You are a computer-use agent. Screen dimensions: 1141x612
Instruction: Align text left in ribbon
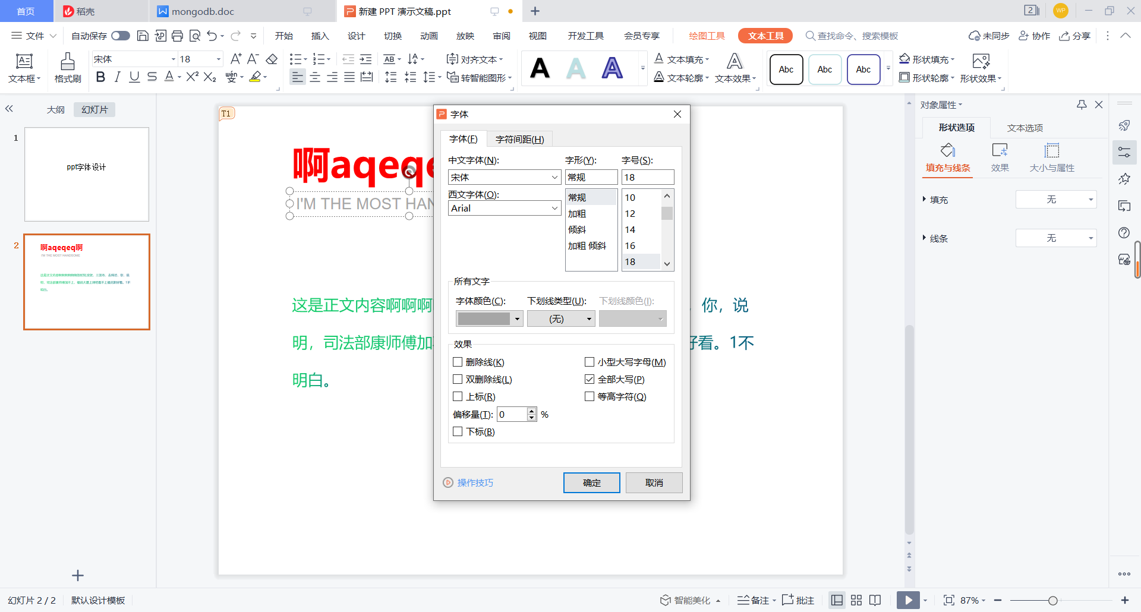[298, 77]
